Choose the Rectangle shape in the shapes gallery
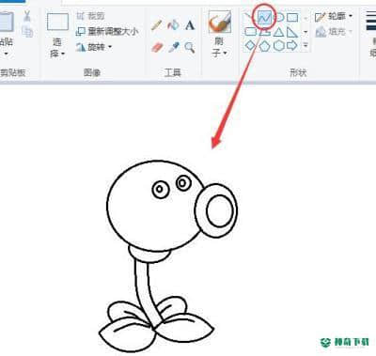 pyautogui.click(x=292, y=18)
